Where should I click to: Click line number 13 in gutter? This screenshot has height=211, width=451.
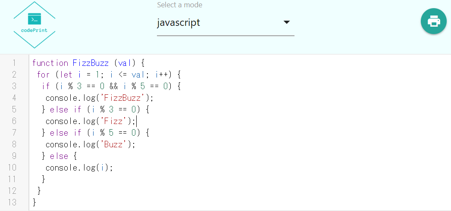[x=12, y=202]
